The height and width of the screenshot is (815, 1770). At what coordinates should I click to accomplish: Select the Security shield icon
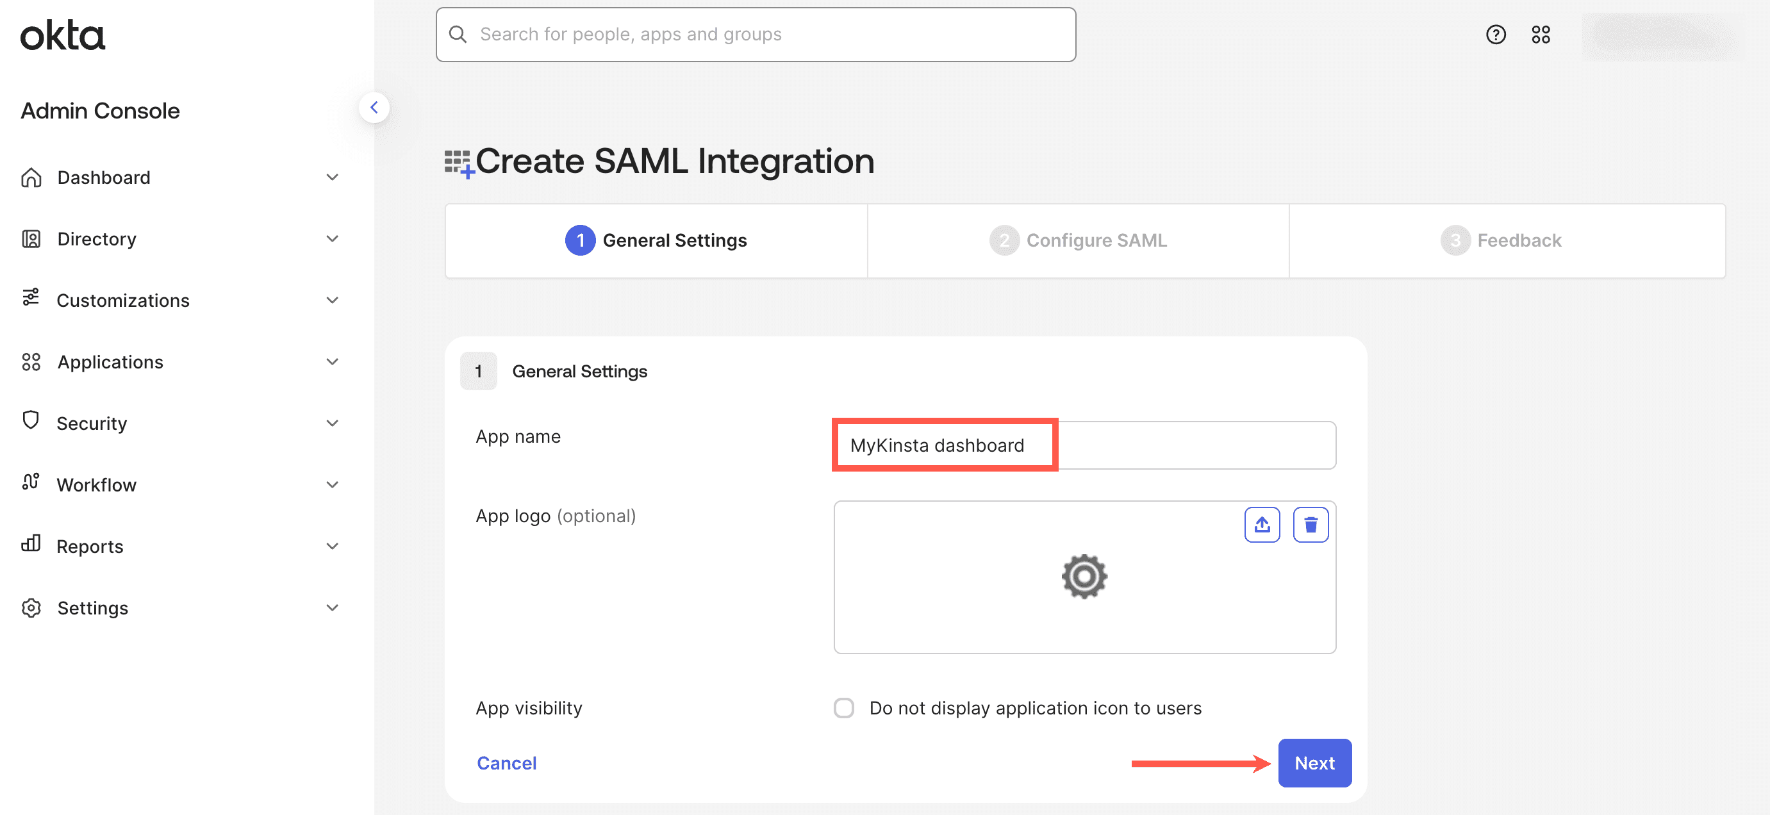30,423
